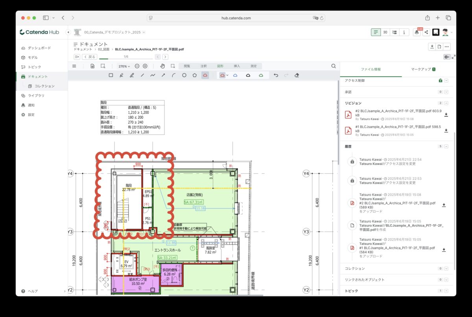Select the 注釈 viewer mode tab
This screenshot has width=472, height=317.
203,66
